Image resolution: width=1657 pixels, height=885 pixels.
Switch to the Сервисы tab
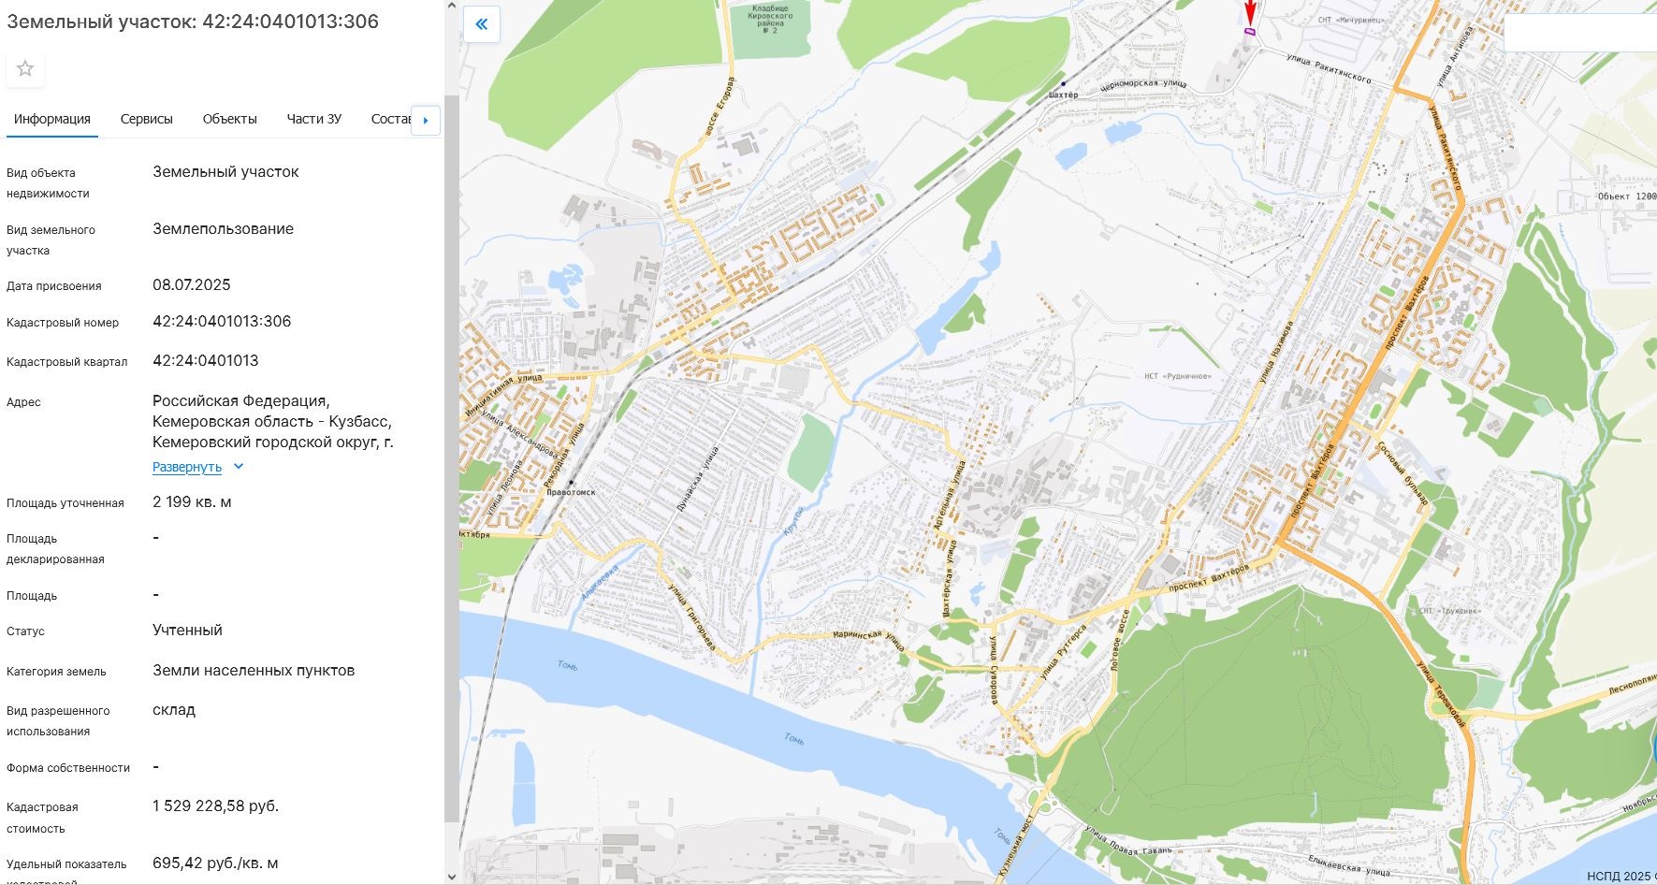coord(147,119)
